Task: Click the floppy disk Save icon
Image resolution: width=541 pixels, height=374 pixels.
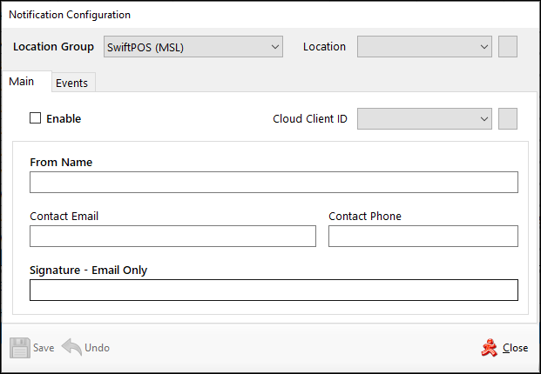Action: click(20, 348)
